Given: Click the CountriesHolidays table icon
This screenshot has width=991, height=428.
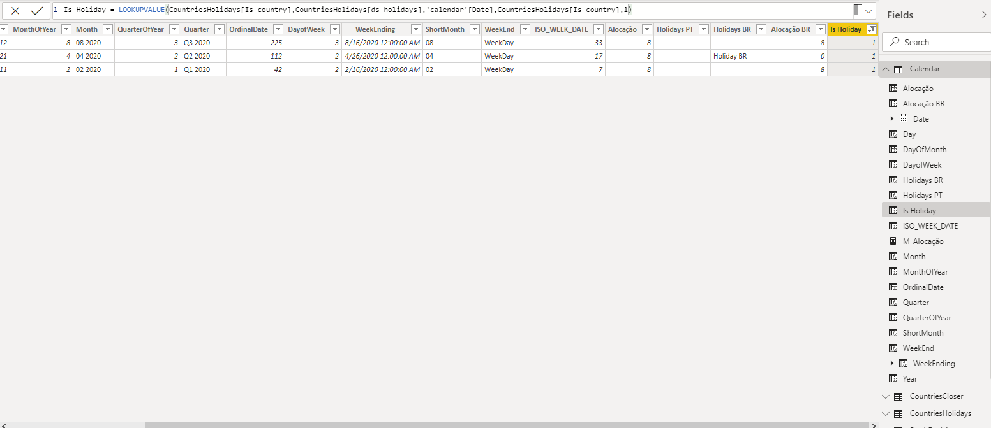Looking at the screenshot, I should point(898,414).
